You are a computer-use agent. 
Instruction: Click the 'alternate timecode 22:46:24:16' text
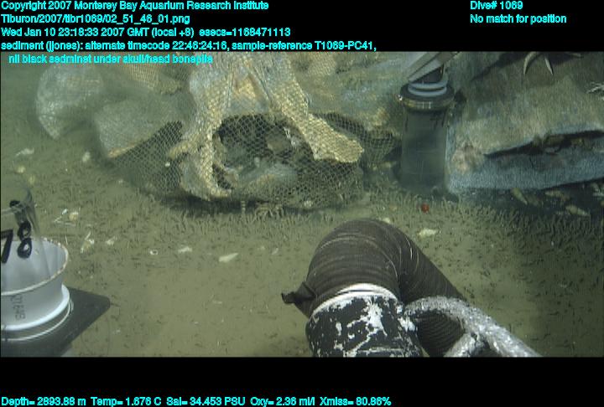156,46
